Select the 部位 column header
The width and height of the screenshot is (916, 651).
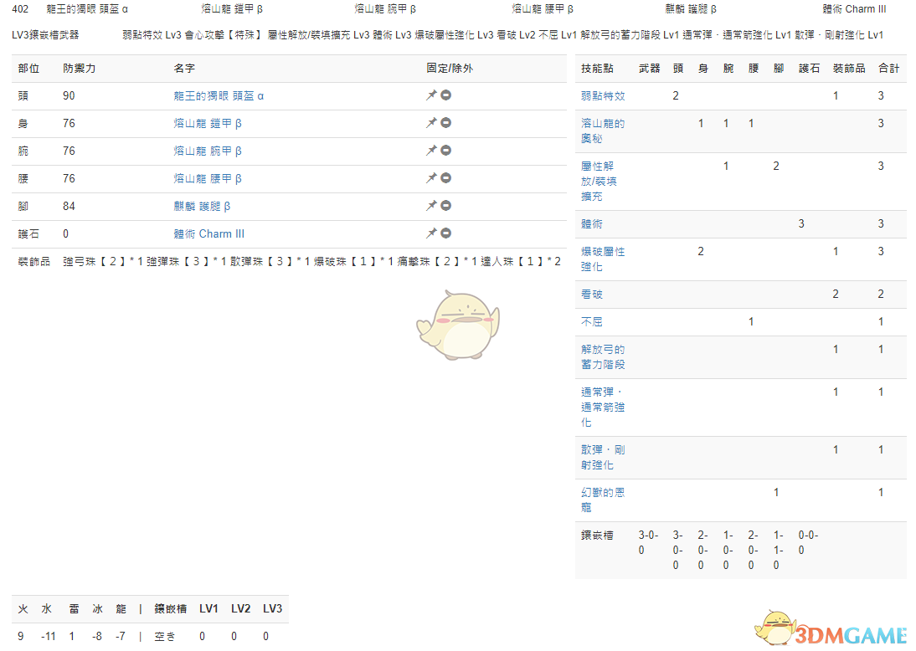[28, 69]
